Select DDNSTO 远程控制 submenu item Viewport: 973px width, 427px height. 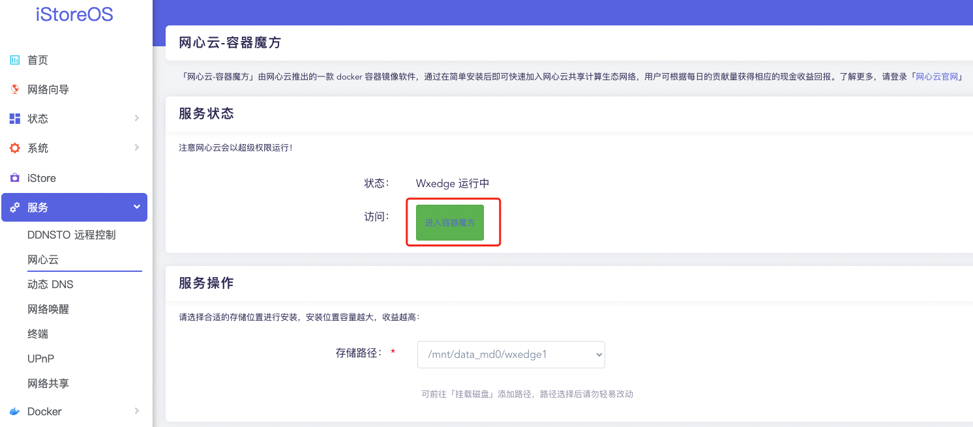[x=72, y=235]
